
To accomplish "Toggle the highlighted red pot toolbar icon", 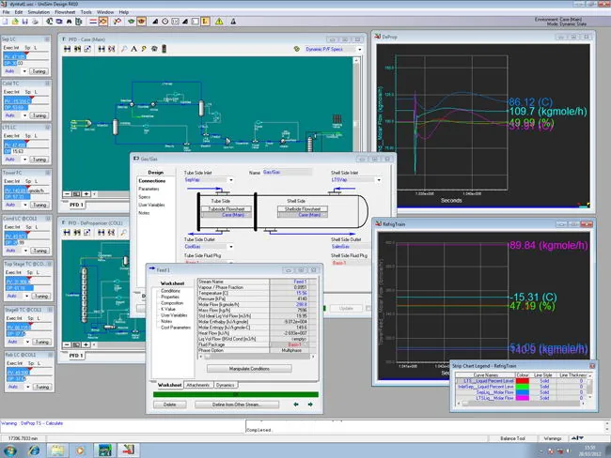I will [x=141, y=22].
